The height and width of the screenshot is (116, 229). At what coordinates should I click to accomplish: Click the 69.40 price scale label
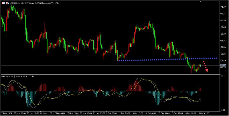coord(223,34)
